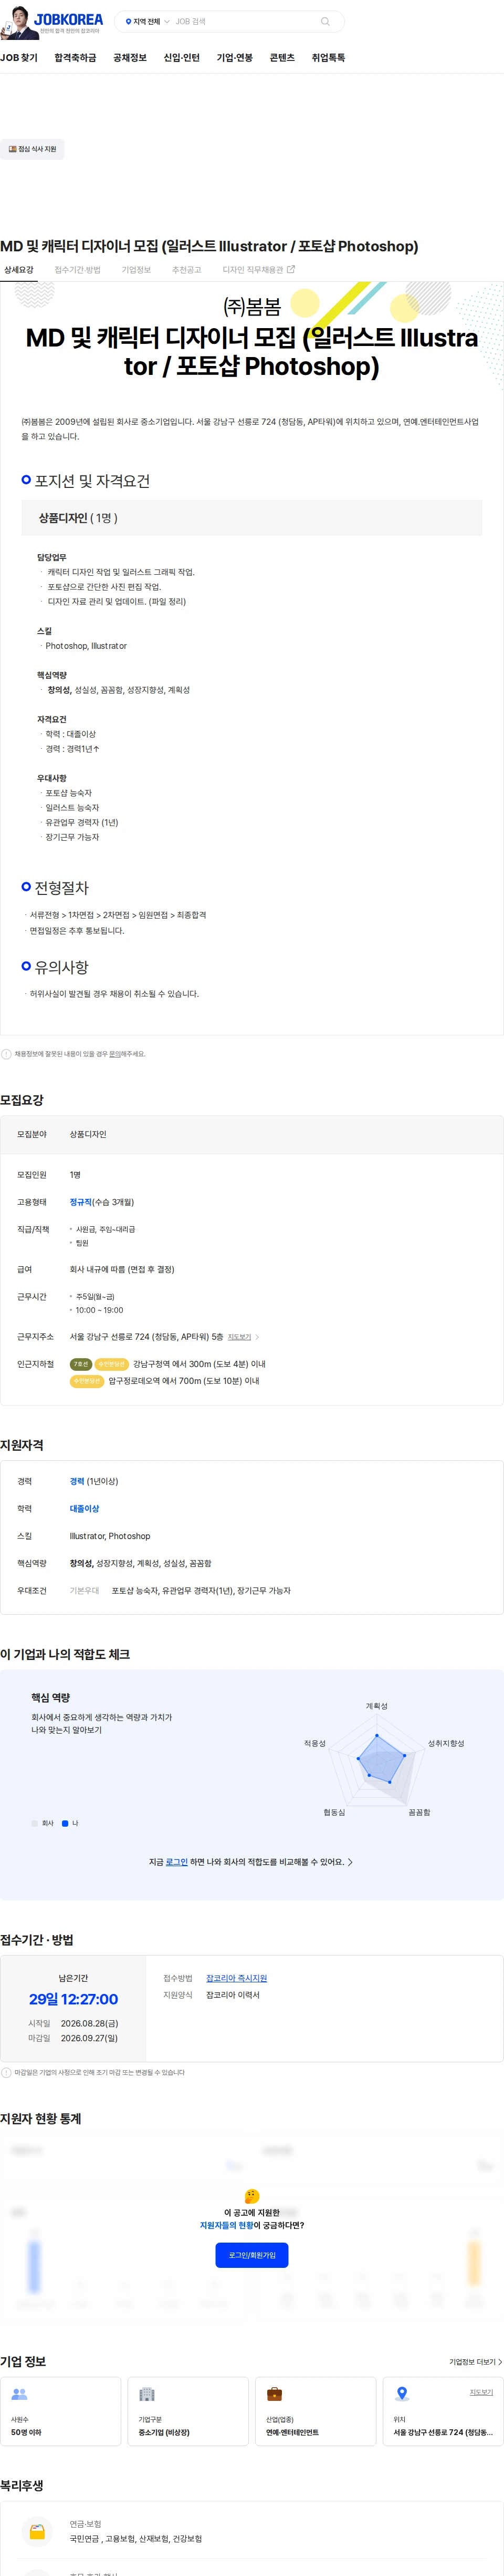Open the 신입·인턴 menu
Screen dimensions: 504x2576
tap(182, 58)
